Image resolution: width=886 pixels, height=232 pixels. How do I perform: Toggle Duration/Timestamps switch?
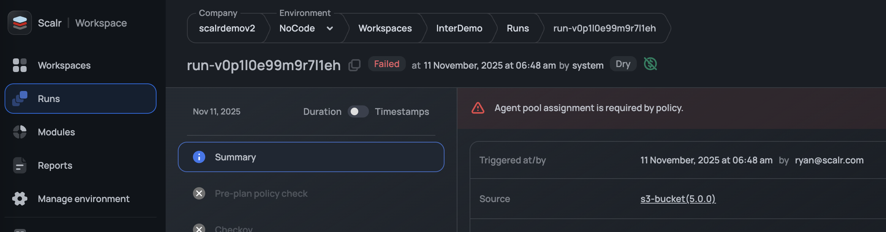358,111
